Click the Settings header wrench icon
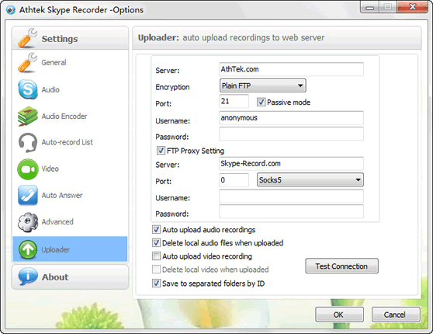Screen dimensions: 433x334 tap(28, 38)
